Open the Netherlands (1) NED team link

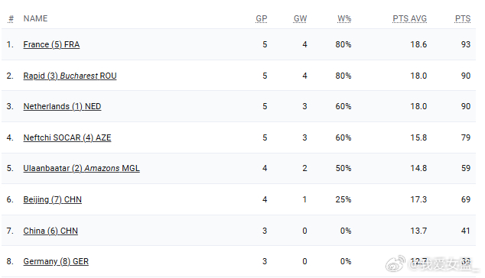[62, 106]
